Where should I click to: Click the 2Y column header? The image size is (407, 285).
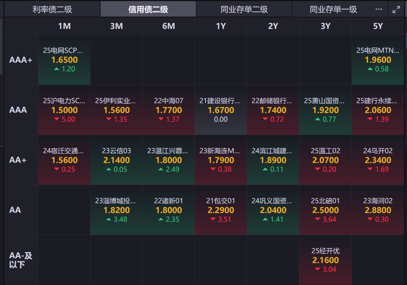[x=273, y=26]
